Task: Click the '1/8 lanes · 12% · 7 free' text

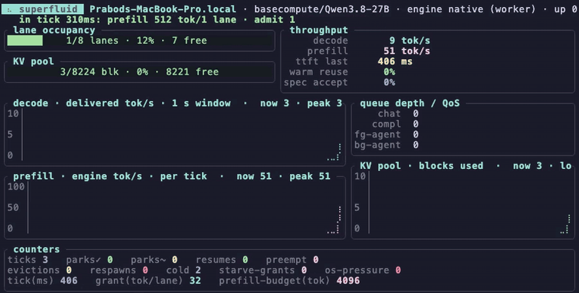Action: click(137, 41)
